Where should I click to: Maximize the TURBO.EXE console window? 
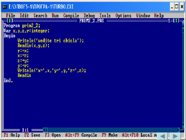coord(177,6)
